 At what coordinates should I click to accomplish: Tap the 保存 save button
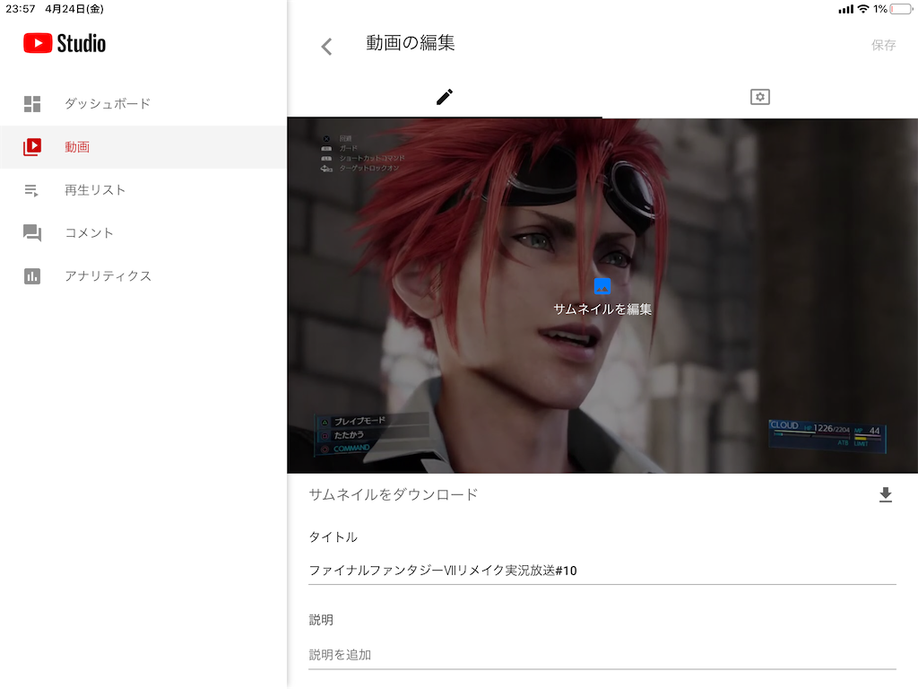[883, 45]
